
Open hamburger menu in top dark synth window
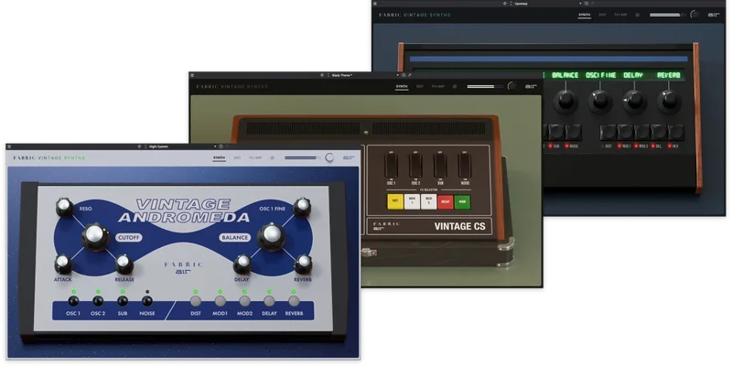[375, 4]
